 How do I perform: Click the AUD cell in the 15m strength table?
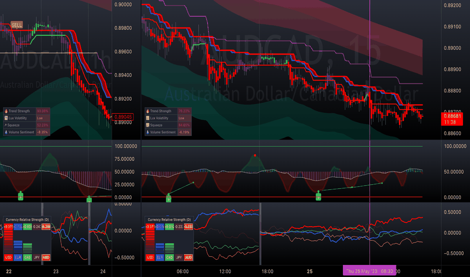[x=188, y=257]
